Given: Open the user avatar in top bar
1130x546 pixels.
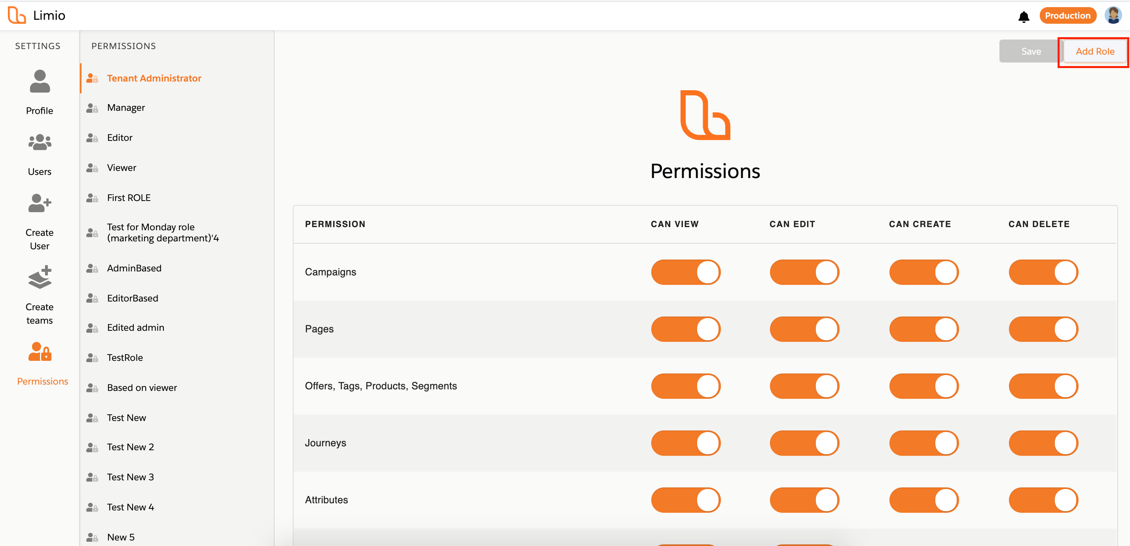Looking at the screenshot, I should [1113, 16].
